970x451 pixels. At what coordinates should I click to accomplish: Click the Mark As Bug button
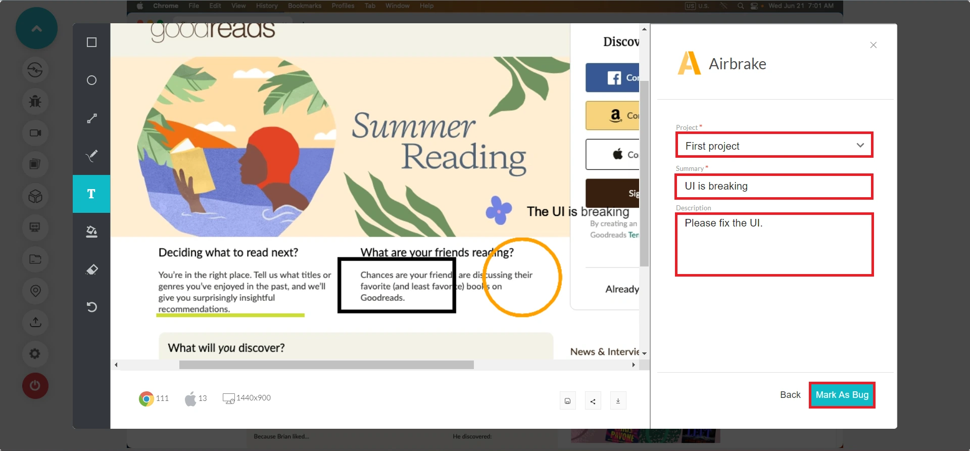click(x=842, y=395)
